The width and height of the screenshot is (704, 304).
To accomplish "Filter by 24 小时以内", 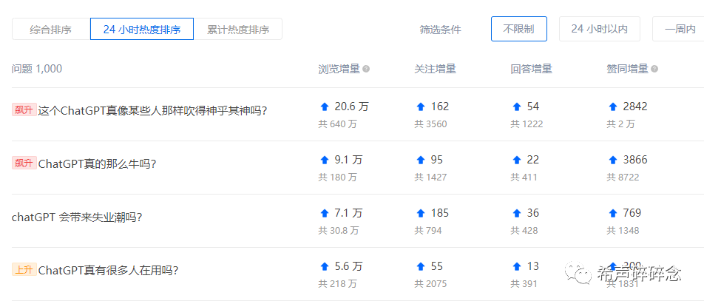I will click(x=600, y=29).
